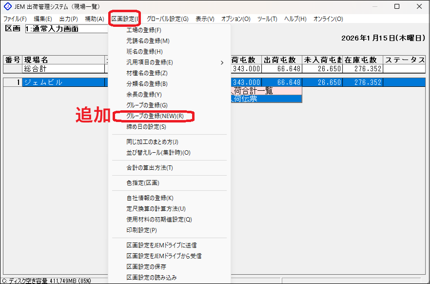This screenshot has height=284, width=430.
Task: Open the ファイル(F) menu
Action: point(15,19)
